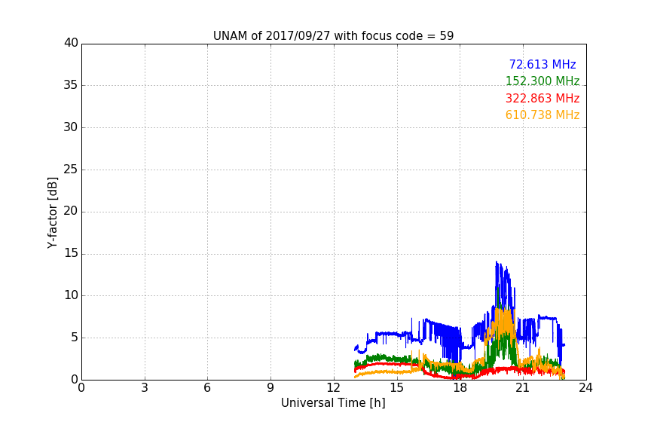This screenshot has width=651, height=434.
Task: Click the x-axis tick label '3'
Action: (145, 388)
